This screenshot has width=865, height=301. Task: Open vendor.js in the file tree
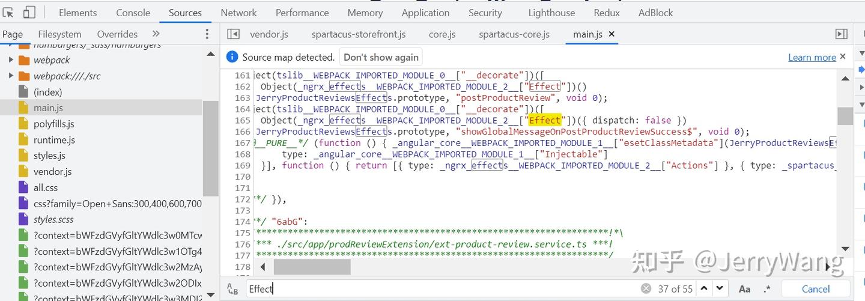(52, 172)
